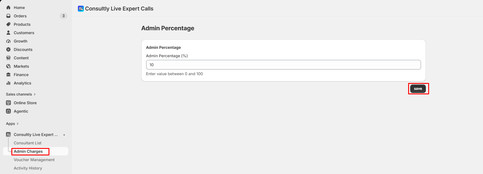Click the Home house icon
This screenshot has width=483, height=174.
click(x=8, y=7)
